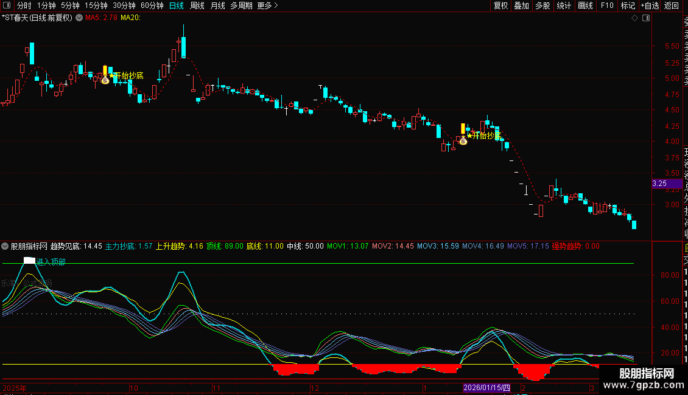Open 多周期 multi-period view
This screenshot has width=688, height=395.
pyautogui.click(x=241, y=5)
